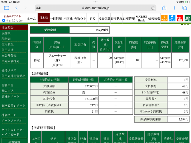Image resolution: width=191 pixels, height=143 pixels.
Task: Click the 余力情報 button in sidebar
Action: click(x=14, y=141)
